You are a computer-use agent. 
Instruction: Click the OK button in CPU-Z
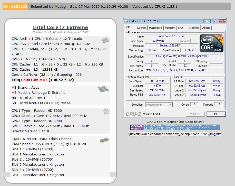(x=216, y=114)
